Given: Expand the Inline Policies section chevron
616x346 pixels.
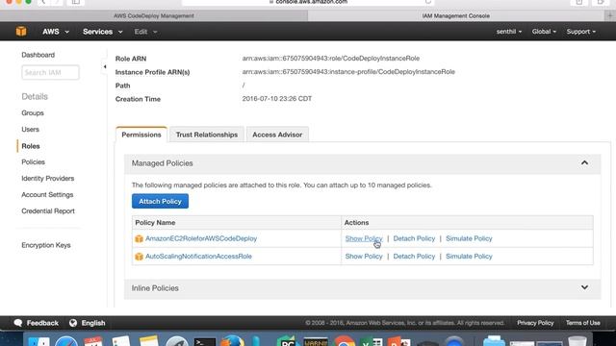Looking at the screenshot, I should (584, 287).
